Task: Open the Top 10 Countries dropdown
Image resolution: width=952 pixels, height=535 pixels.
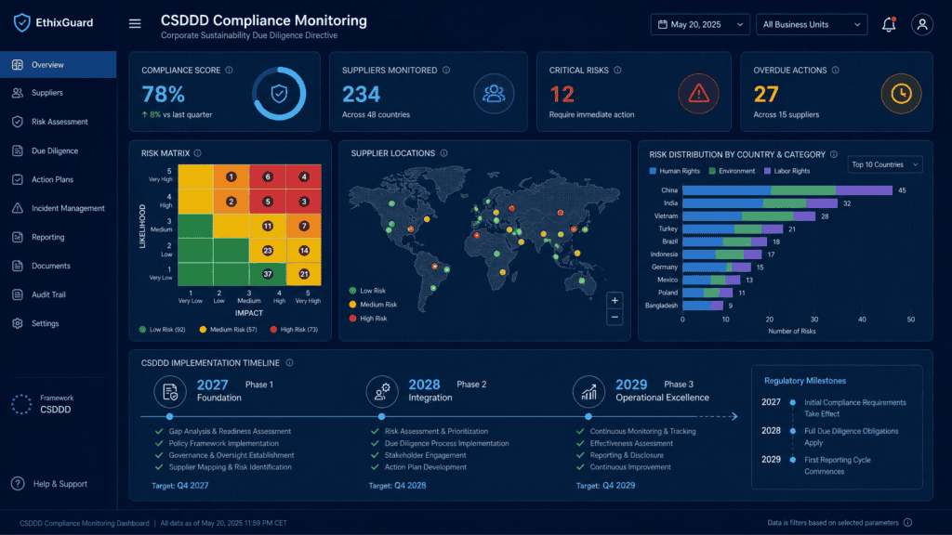Action: tap(885, 164)
